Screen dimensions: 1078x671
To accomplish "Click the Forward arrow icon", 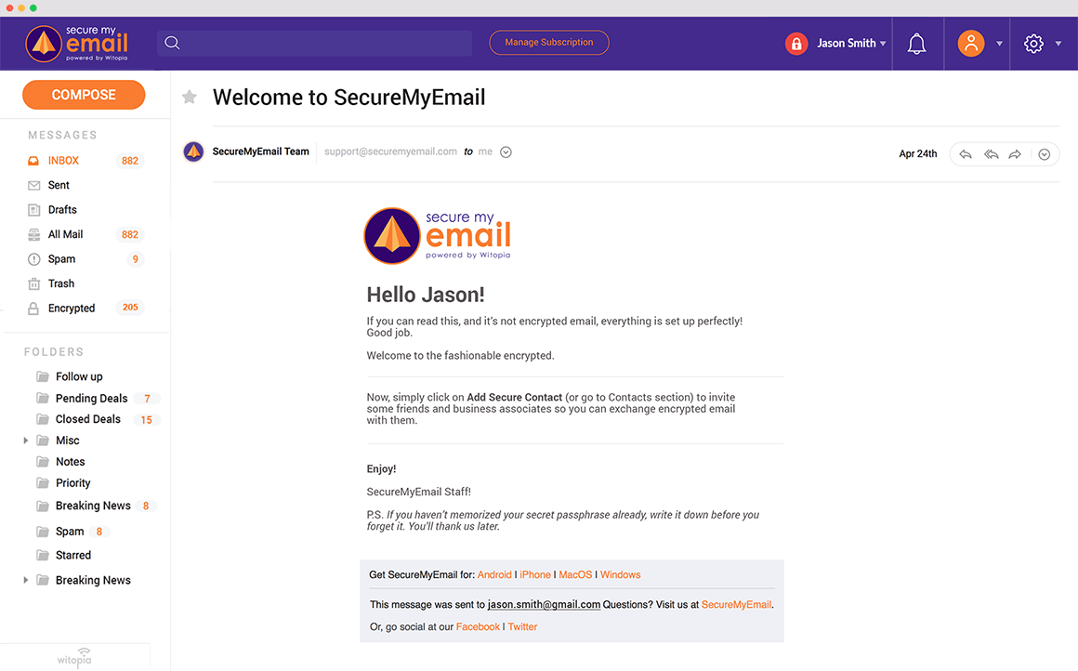I will [x=1016, y=154].
